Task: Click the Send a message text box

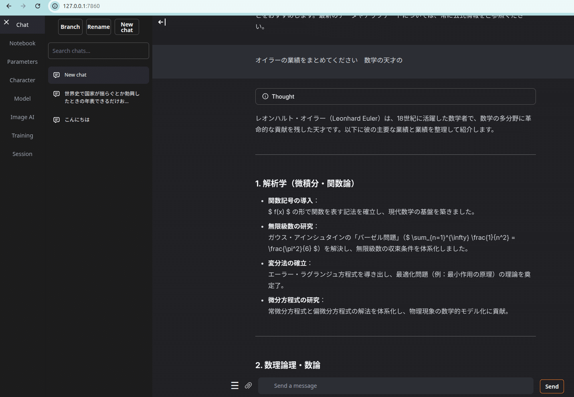Action: tap(396, 386)
